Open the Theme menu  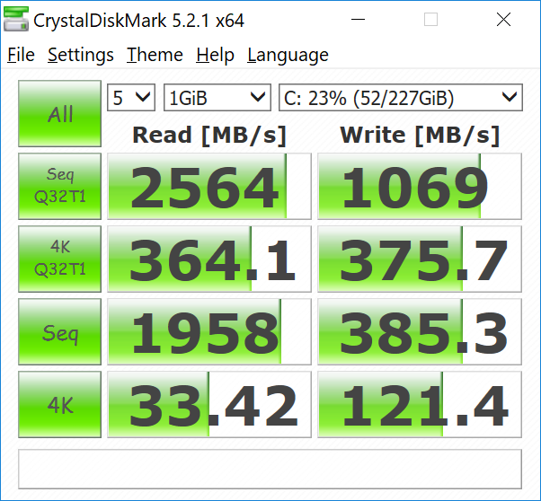click(155, 55)
